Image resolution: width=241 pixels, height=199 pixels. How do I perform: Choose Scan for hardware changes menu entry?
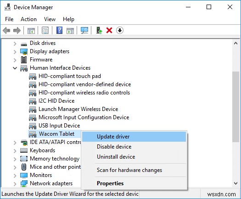click(134, 170)
